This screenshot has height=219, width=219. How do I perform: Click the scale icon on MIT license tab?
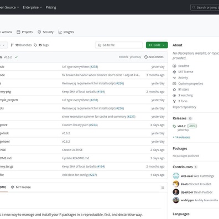pyautogui.click(x=13, y=187)
